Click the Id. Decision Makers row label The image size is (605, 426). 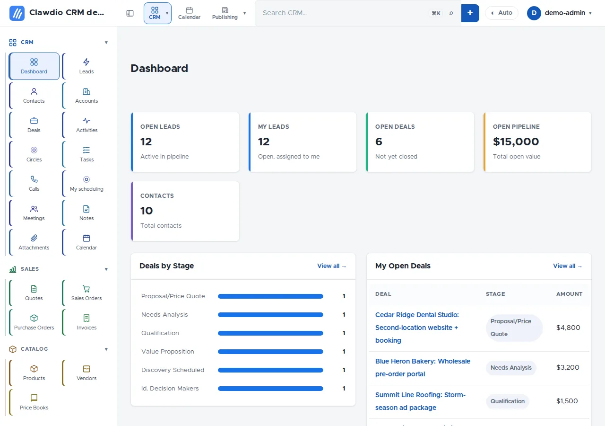tap(170, 389)
